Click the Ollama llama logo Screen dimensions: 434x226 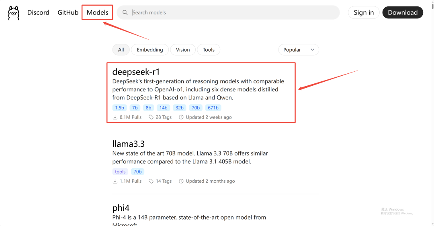[13, 13]
